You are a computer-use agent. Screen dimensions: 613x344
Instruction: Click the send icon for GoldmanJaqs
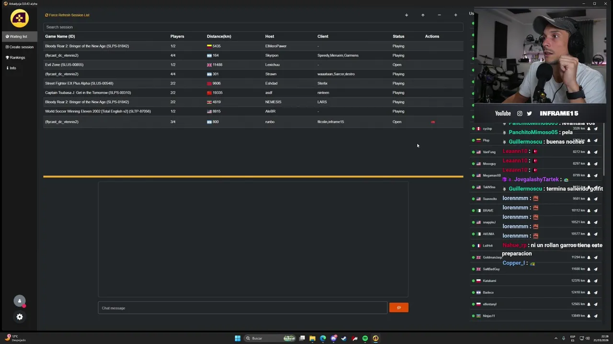tap(596, 258)
